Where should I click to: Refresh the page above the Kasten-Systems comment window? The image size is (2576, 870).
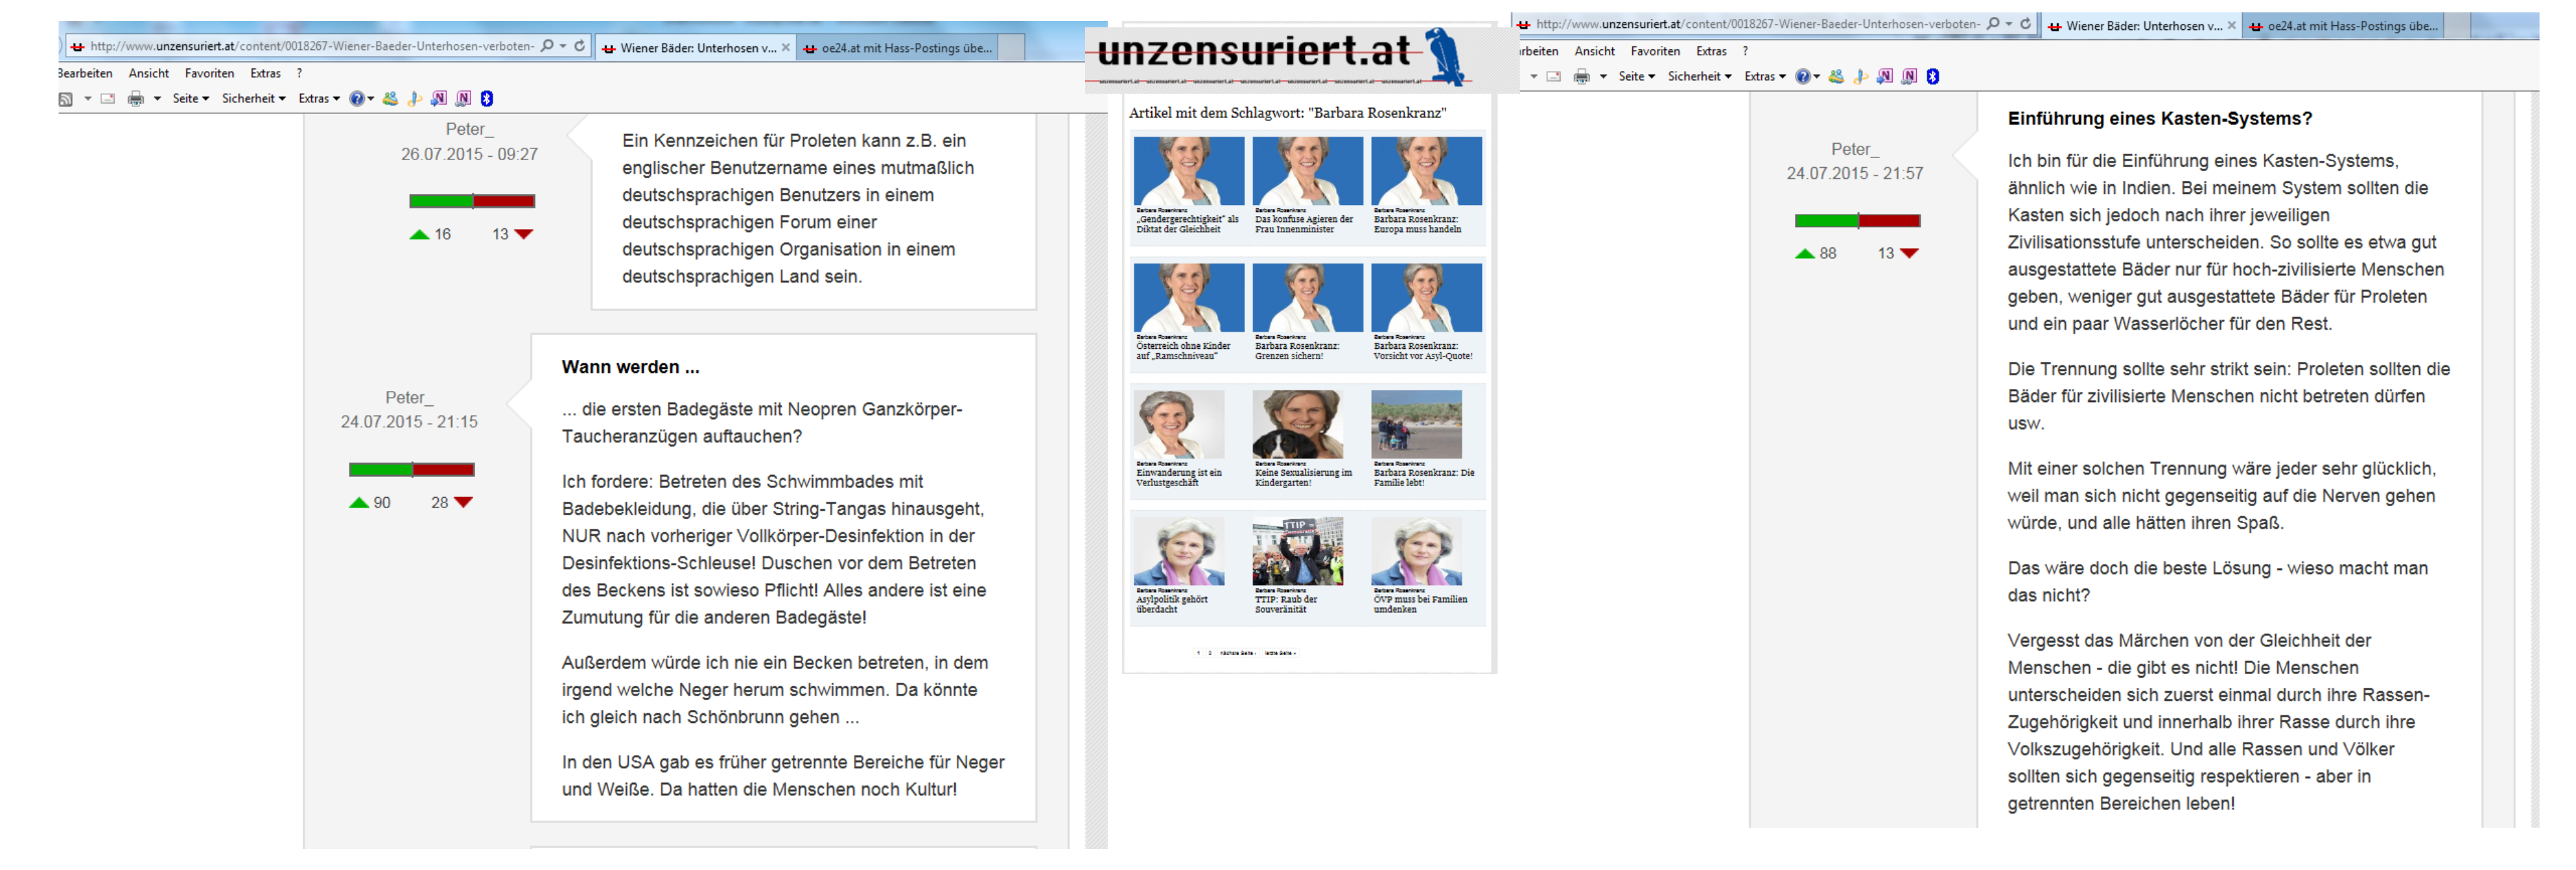click(x=2025, y=24)
